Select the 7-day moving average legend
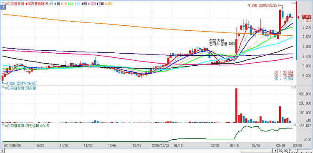Image resolution: width=313 pixels, height=153 pixels. (x=51, y=4)
